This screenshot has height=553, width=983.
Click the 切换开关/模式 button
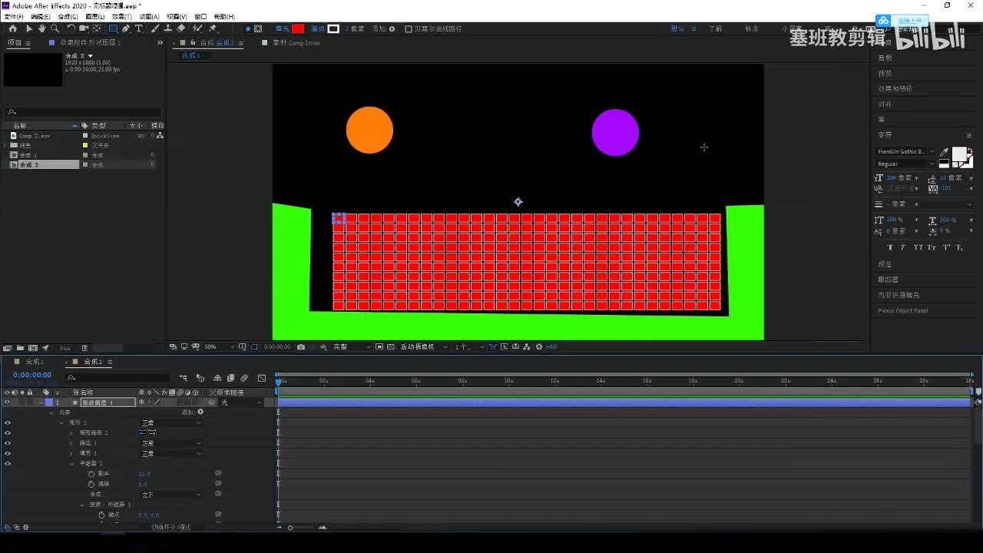click(x=170, y=528)
